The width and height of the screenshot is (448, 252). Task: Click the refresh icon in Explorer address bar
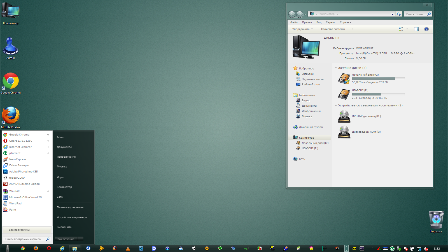click(x=399, y=14)
